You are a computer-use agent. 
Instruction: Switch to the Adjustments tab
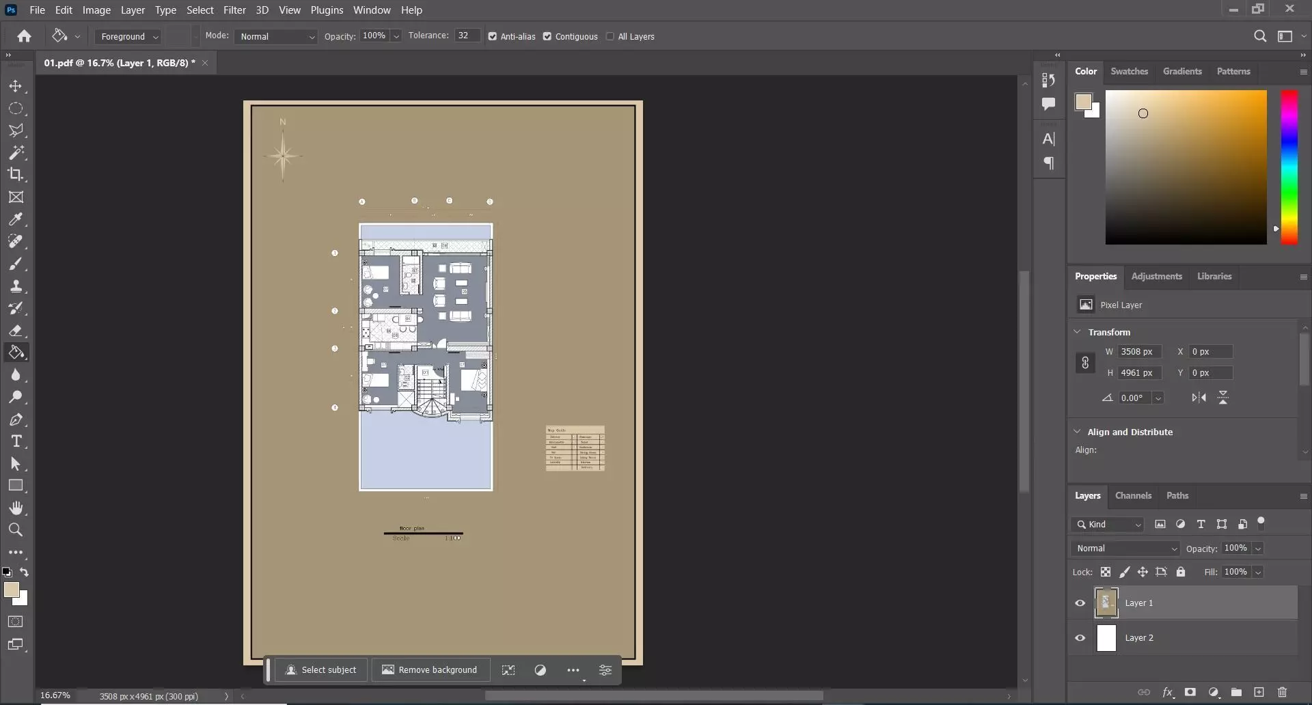pos(1156,276)
